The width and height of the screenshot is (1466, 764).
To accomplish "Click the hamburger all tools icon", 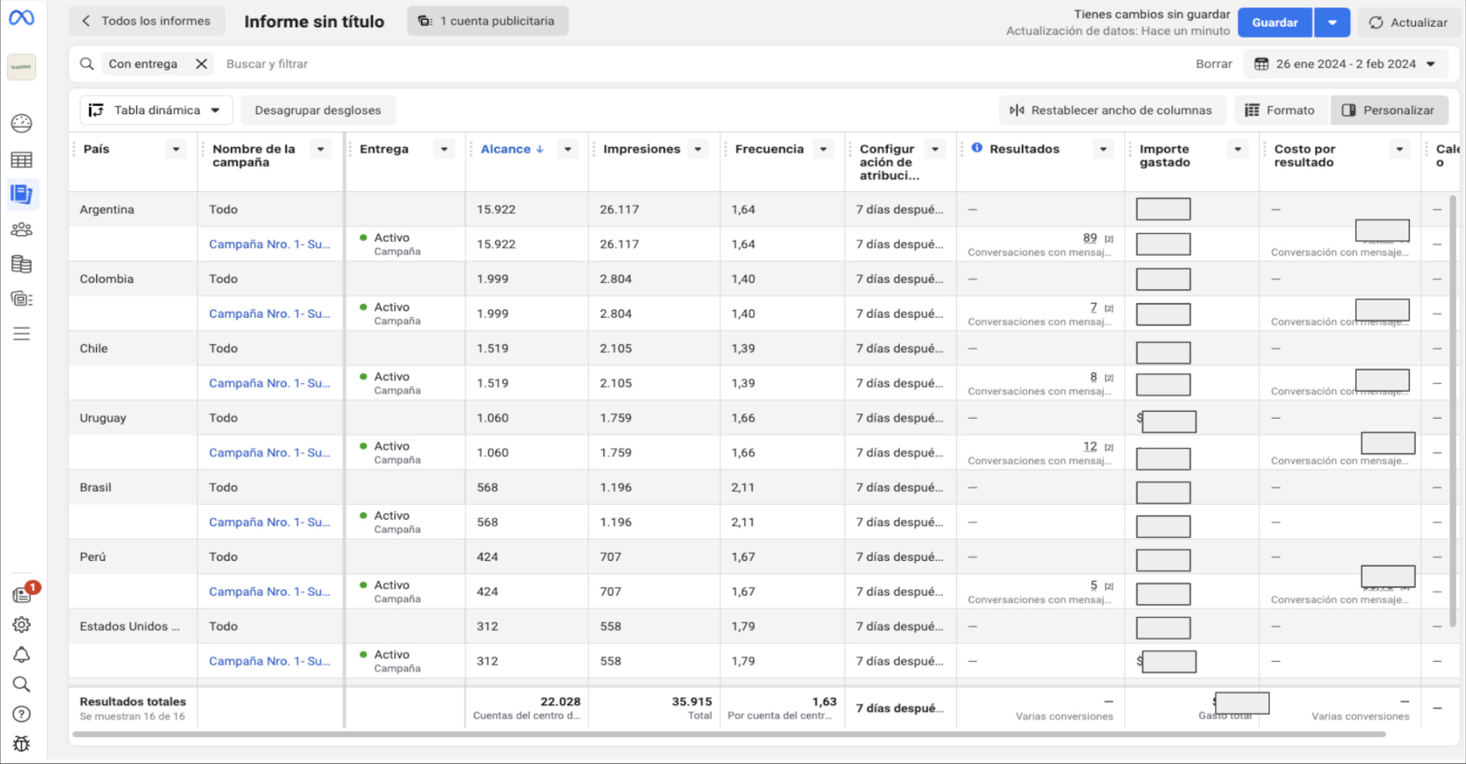I will [x=21, y=333].
